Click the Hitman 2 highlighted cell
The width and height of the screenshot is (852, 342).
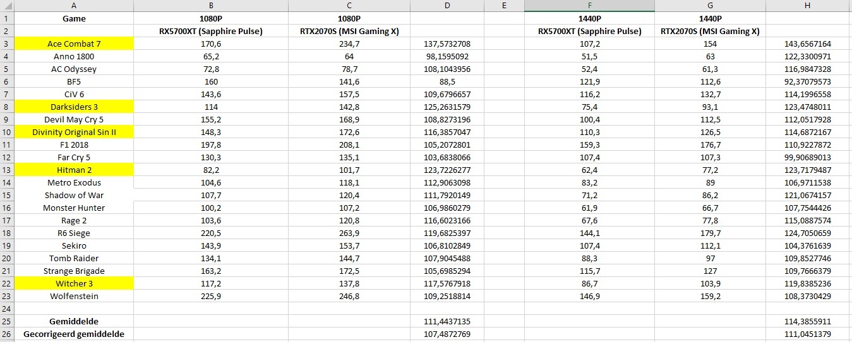tap(74, 170)
